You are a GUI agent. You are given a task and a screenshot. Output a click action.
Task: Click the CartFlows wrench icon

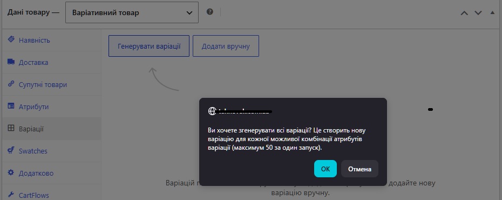(x=11, y=195)
